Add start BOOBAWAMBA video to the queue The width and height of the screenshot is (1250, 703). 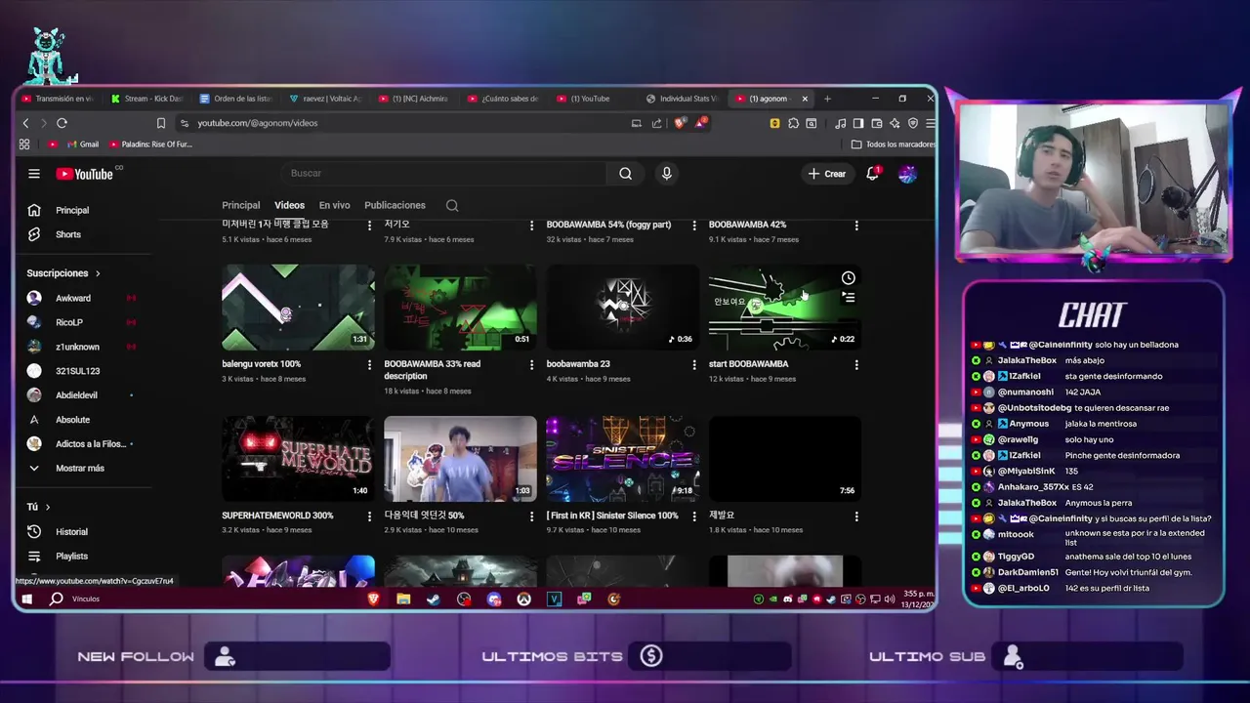(x=849, y=297)
